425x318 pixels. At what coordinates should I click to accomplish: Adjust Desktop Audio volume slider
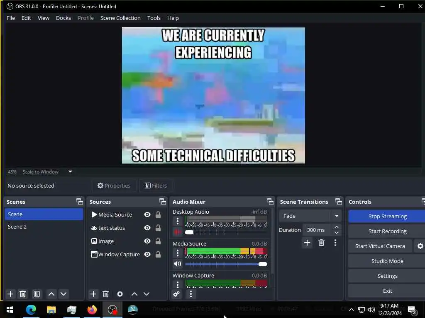(226, 232)
